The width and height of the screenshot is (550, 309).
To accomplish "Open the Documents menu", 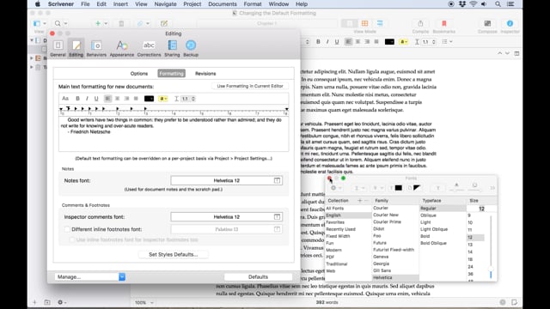I will (223, 4).
